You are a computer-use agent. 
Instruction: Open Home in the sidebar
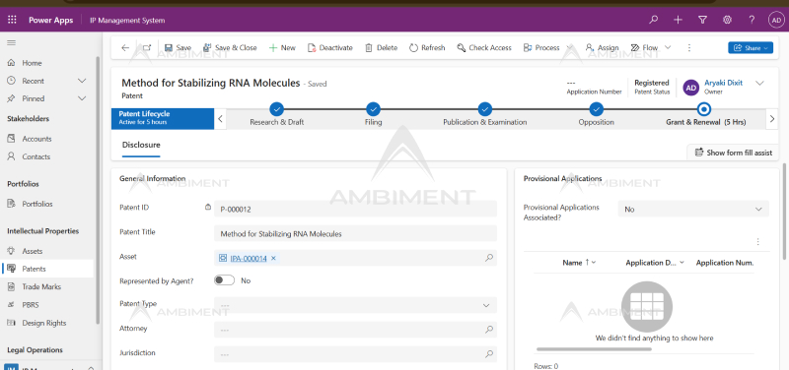click(x=32, y=63)
